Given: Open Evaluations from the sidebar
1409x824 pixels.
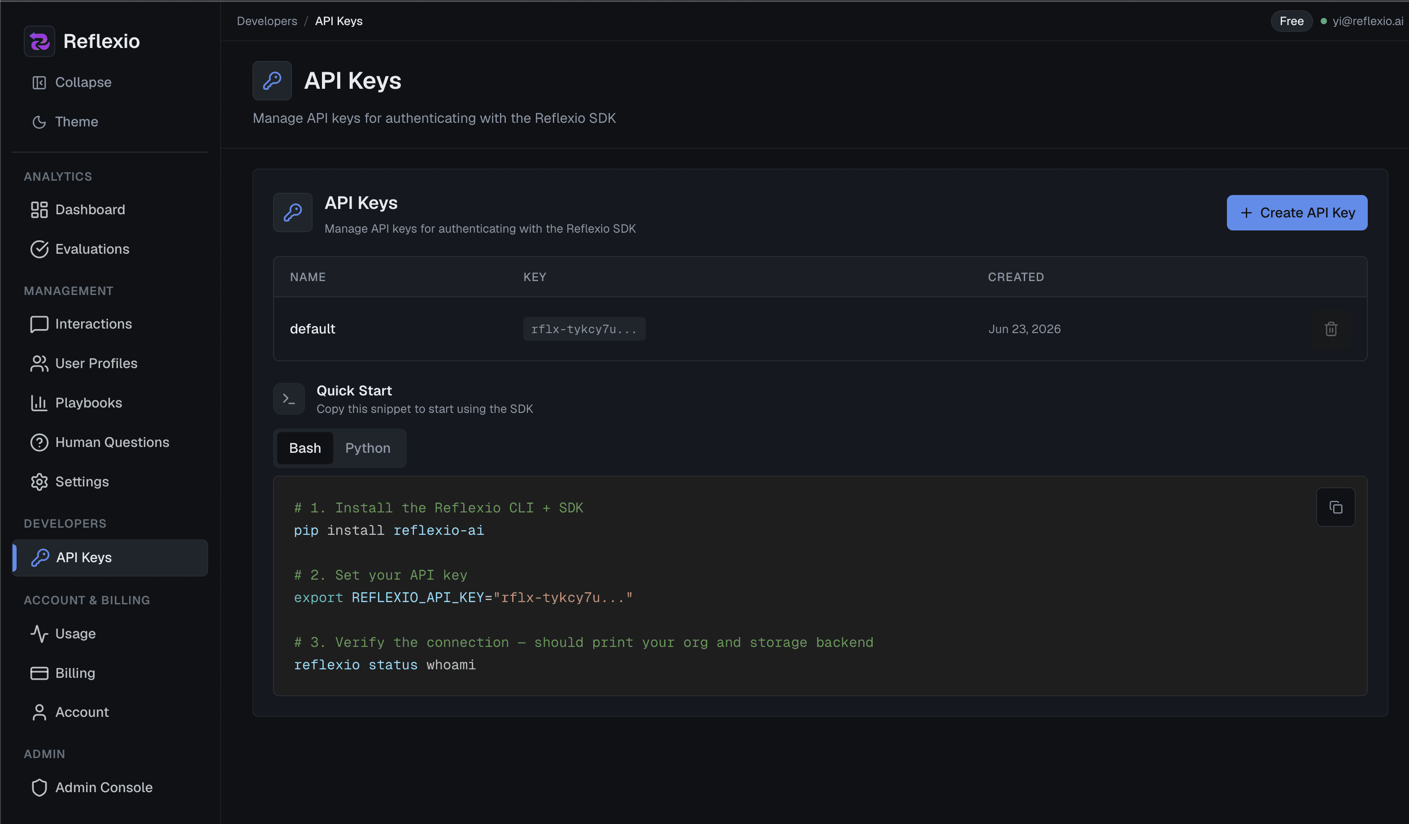Looking at the screenshot, I should click(109, 249).
